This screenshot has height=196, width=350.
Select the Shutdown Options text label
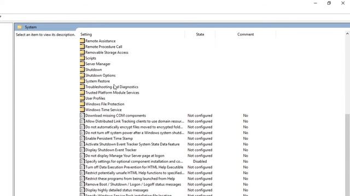pyautogui.click(x=101, y=75)
